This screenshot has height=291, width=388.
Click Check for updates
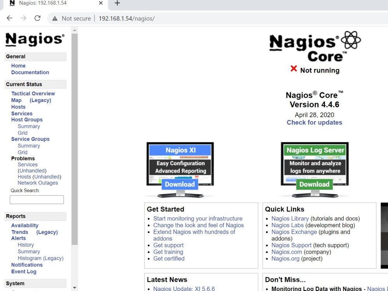tap(315, 123)
